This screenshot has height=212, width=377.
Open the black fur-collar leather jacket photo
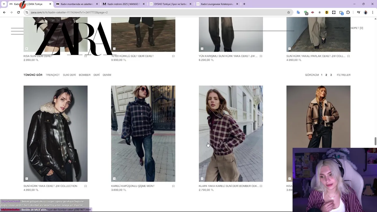click(55, 134)
